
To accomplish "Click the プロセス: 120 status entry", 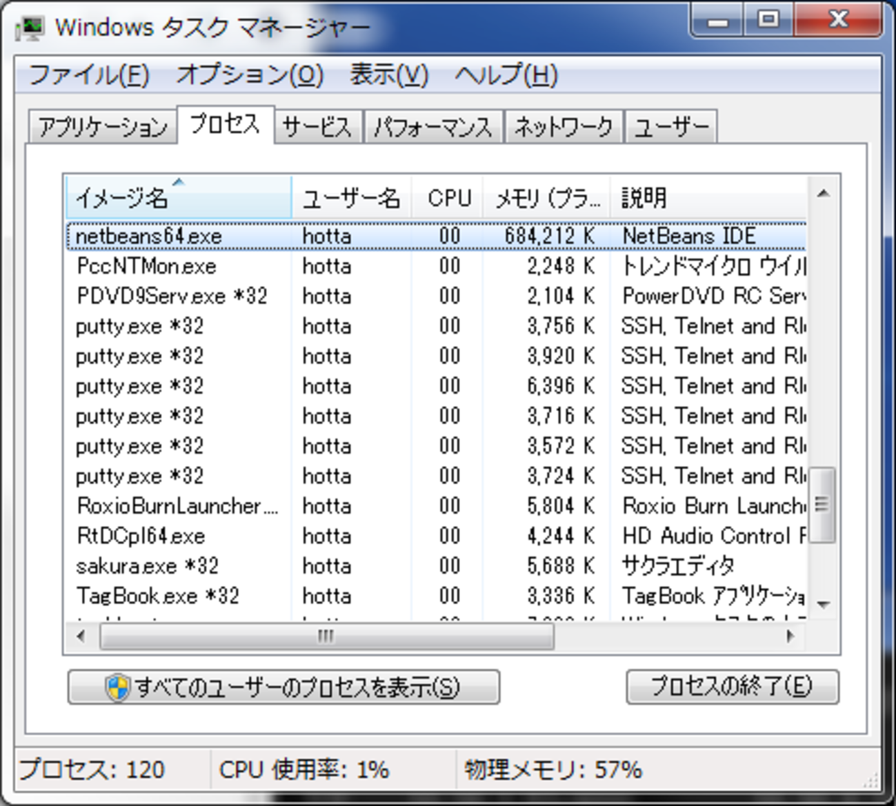I will click(92, 769).
